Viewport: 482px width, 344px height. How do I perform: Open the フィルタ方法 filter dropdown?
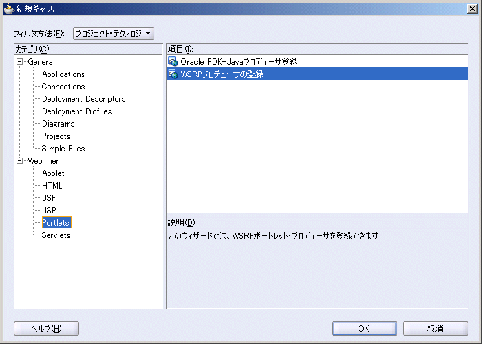pyautogui.click(x=114, y=33)
